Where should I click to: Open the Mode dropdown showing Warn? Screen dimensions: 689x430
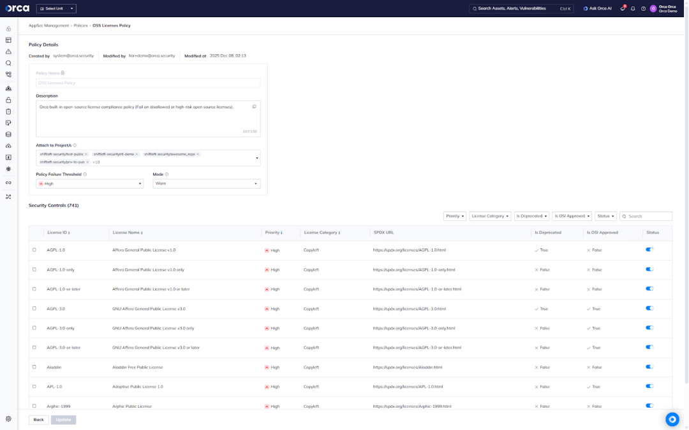(207, 183)
